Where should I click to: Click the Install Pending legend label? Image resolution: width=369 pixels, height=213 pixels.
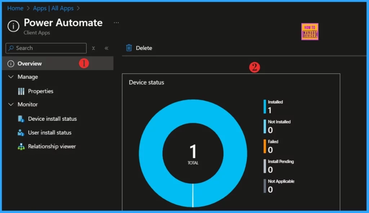pyautogui.click(x=281, y=162)
